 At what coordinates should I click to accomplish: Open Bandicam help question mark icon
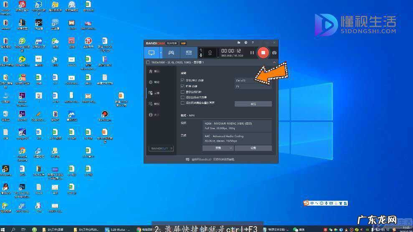[253, 43]
